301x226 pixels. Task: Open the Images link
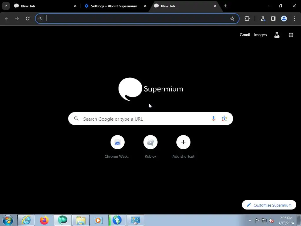coord(260,35)
